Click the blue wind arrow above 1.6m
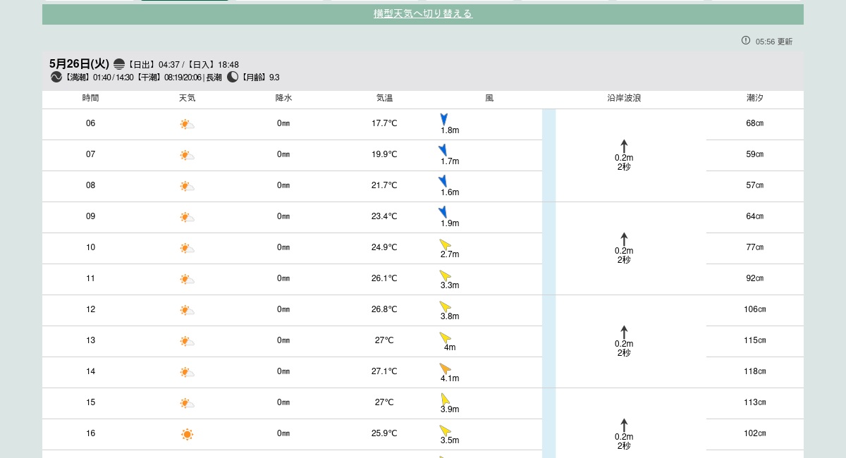 coord(443,181)
